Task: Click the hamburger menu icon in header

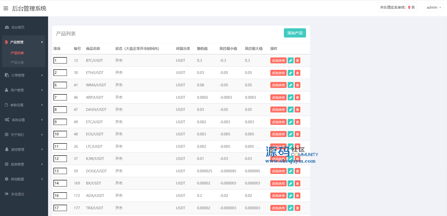Action: pyautogui.click(x=6, y=8)
